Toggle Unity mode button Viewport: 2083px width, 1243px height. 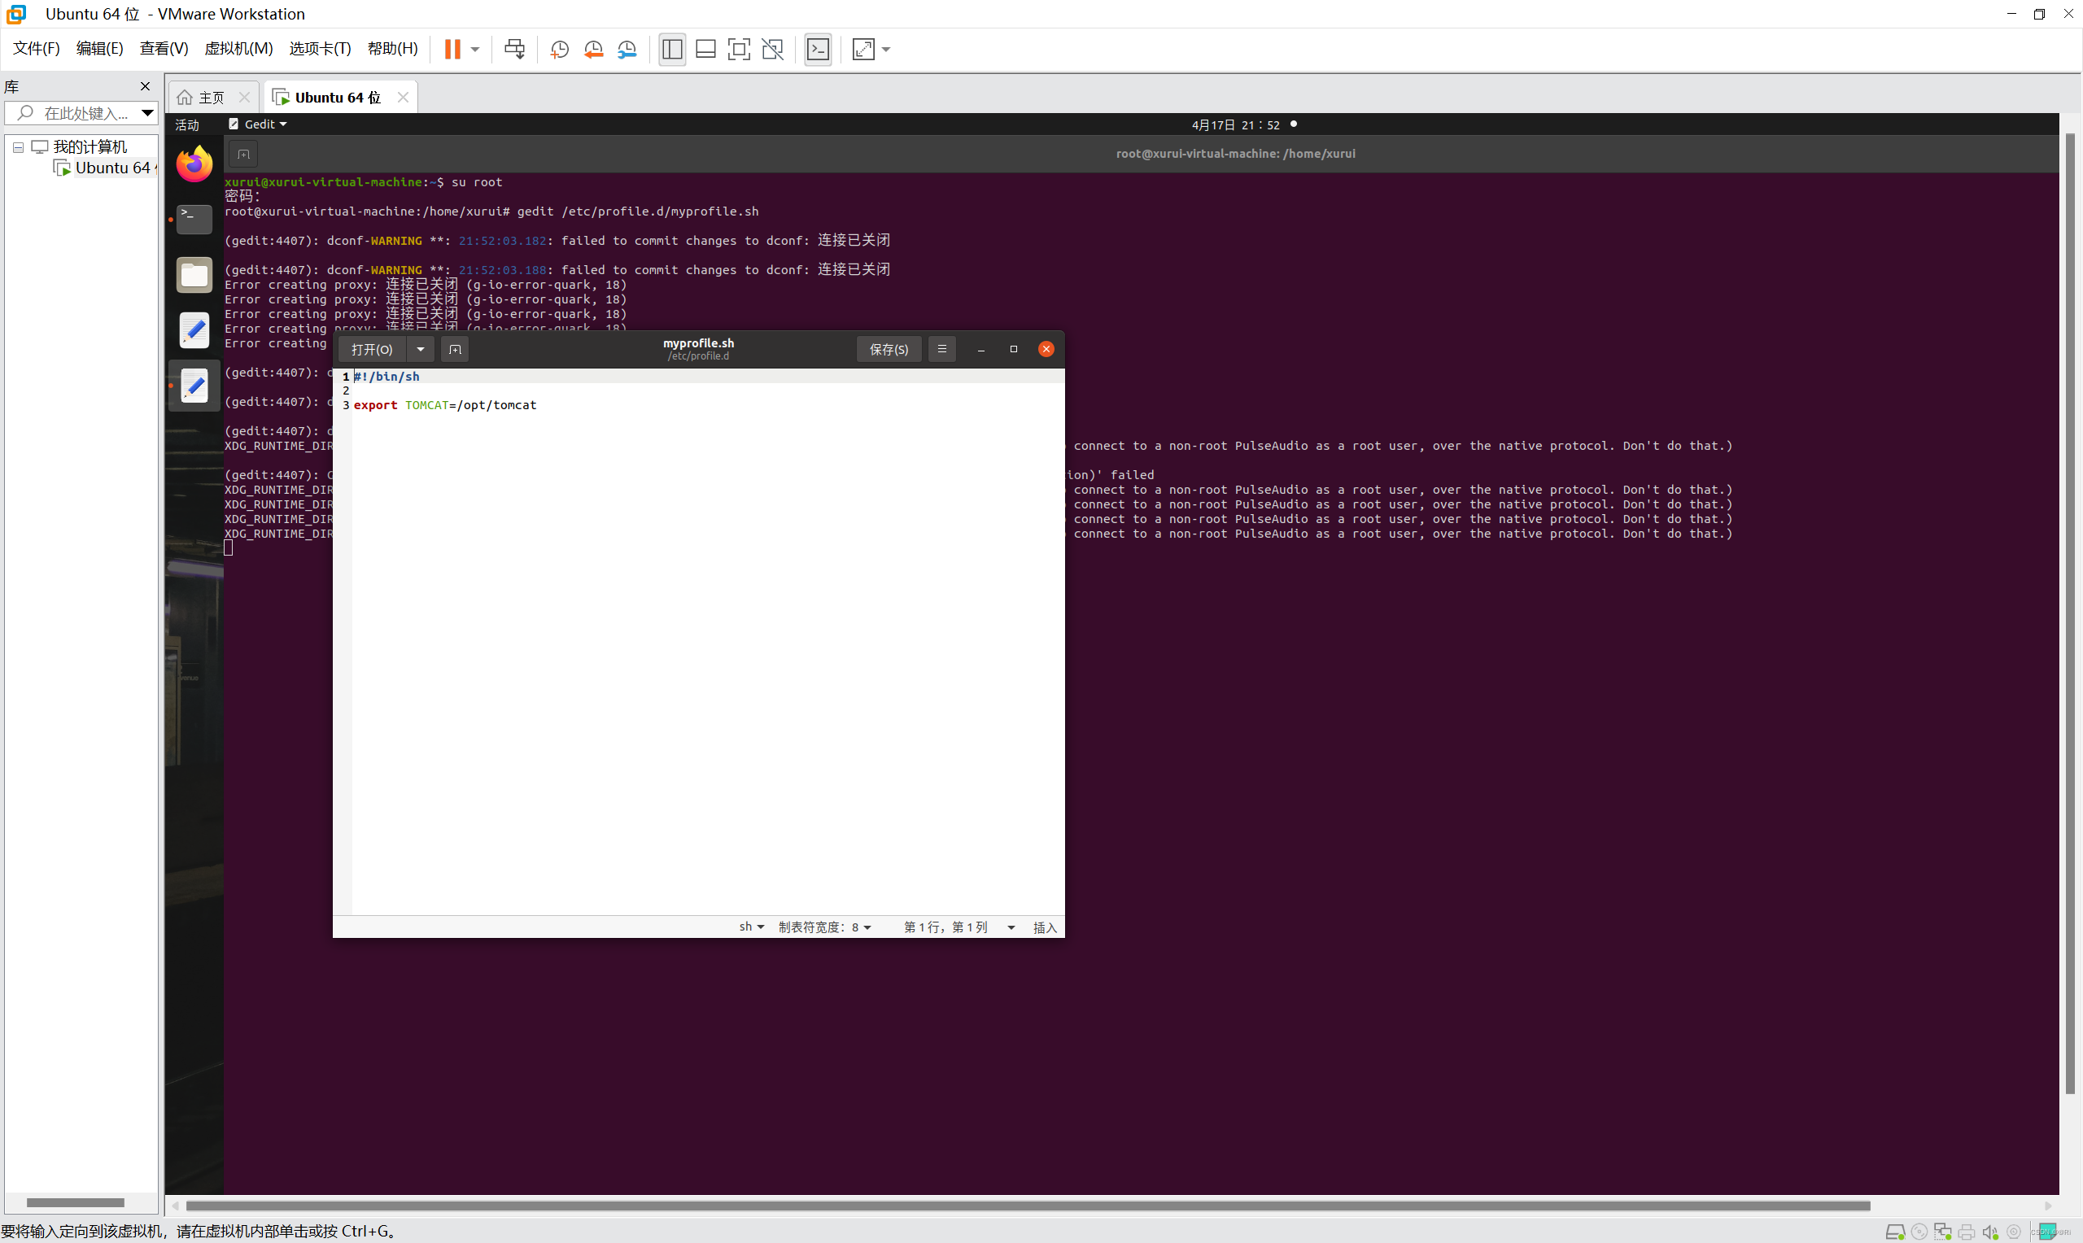pyautogui.click(x=772, y=50)
